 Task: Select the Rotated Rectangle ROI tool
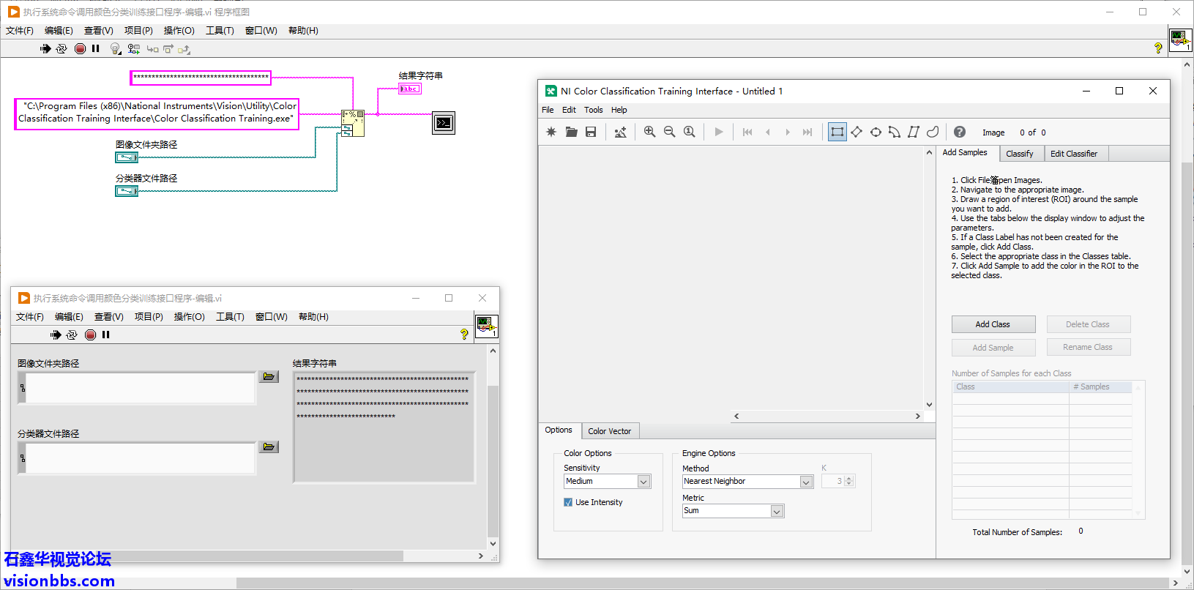(x=857, y=132)
